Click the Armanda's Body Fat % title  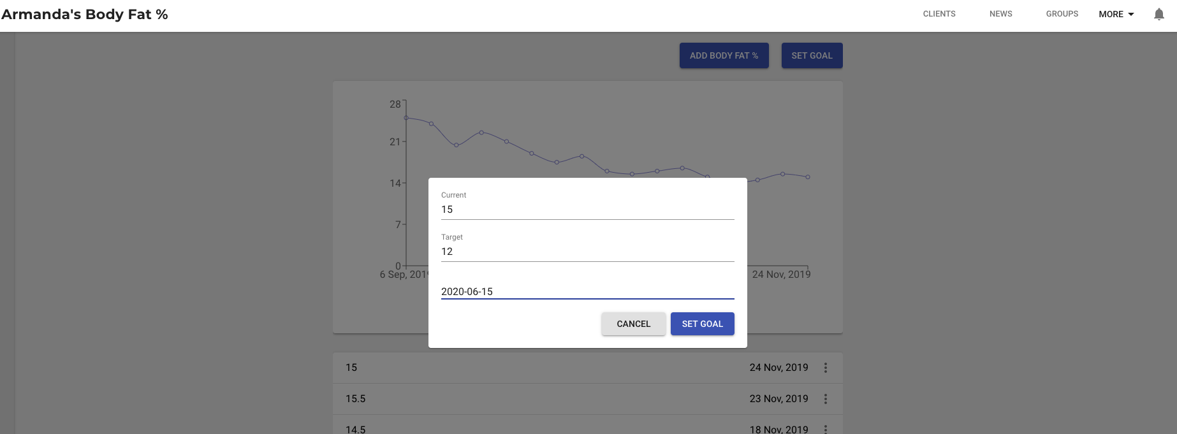(85, 14)
